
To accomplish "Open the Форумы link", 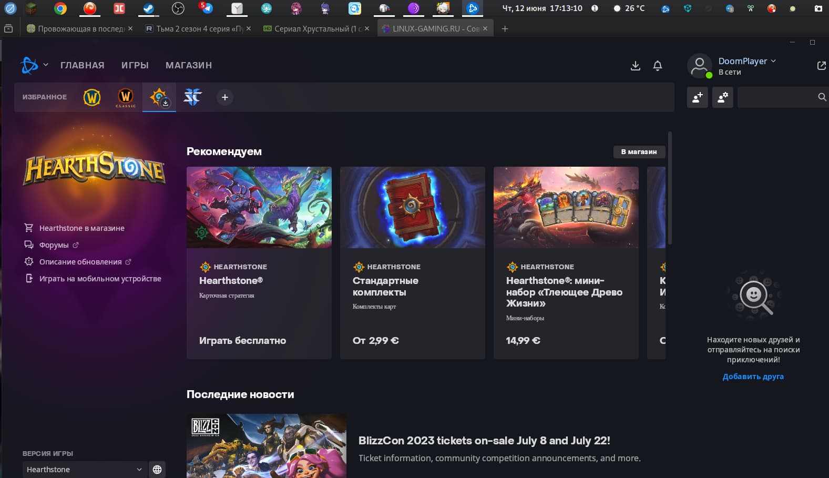I will [x=54, y=245].
